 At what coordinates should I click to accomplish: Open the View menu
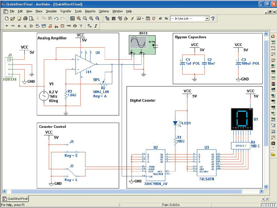pos(29,11)
